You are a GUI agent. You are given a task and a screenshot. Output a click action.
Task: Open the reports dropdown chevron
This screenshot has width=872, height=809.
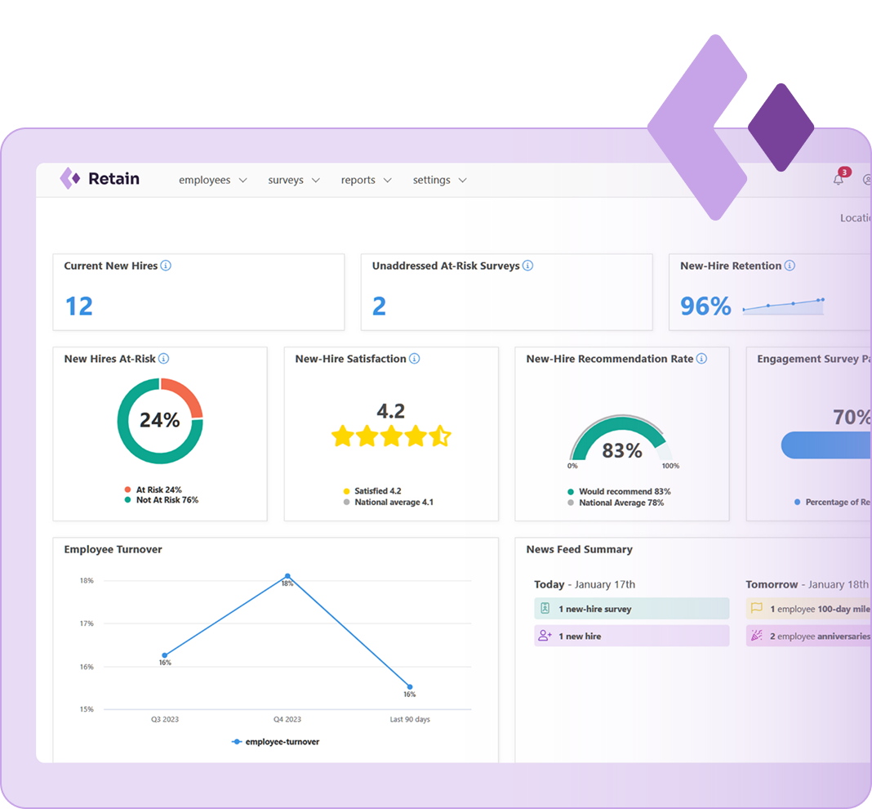pos(387,181)
